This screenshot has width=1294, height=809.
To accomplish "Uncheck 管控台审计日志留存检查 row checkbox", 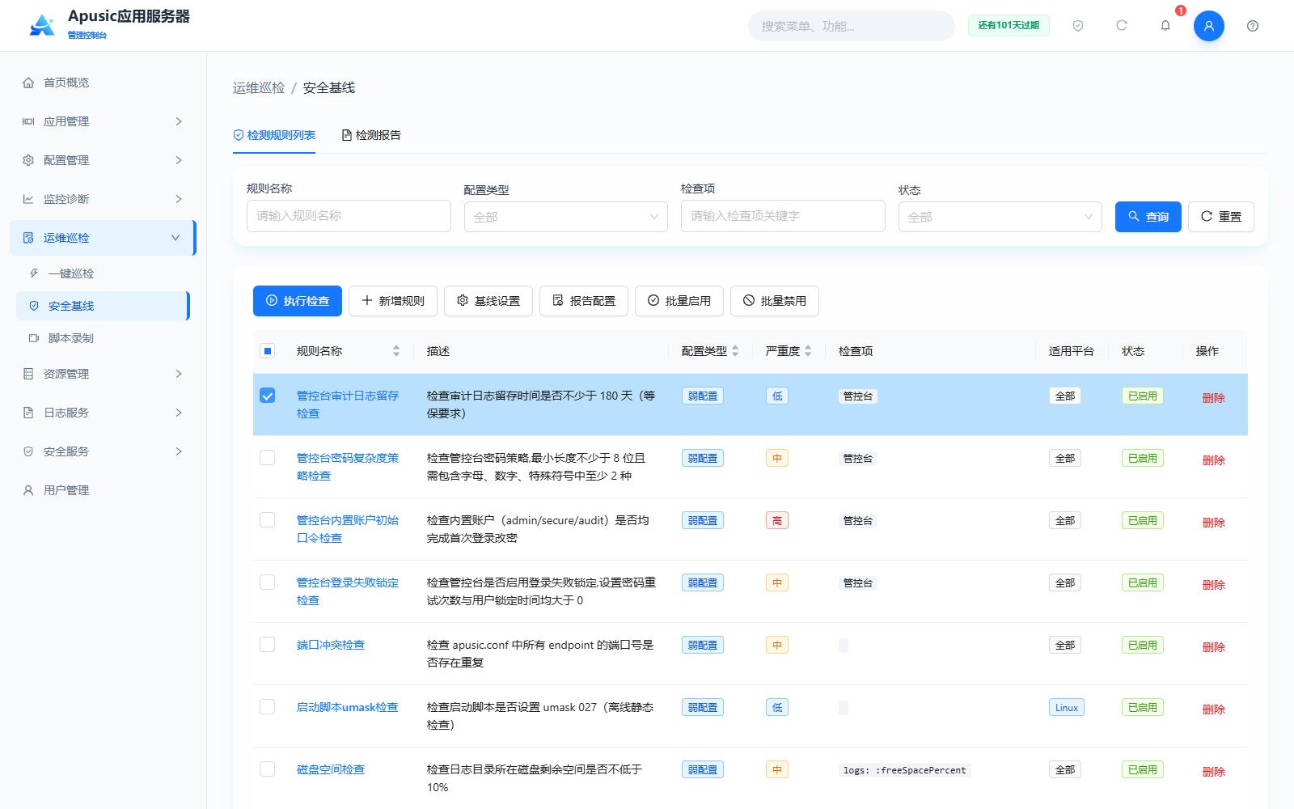I will [268, 396].
